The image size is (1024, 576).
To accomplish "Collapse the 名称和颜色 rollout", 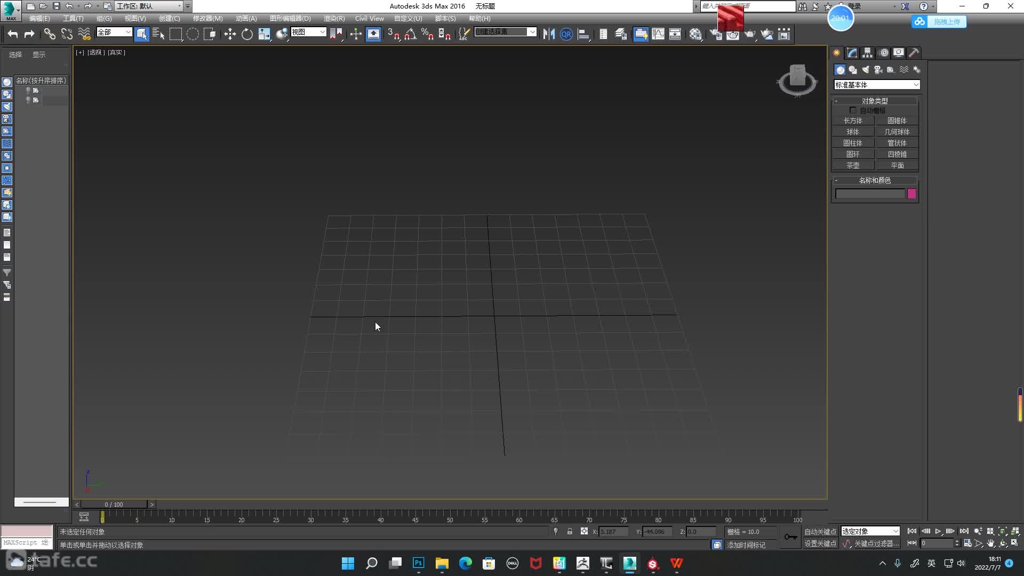I will click(875, 180).
